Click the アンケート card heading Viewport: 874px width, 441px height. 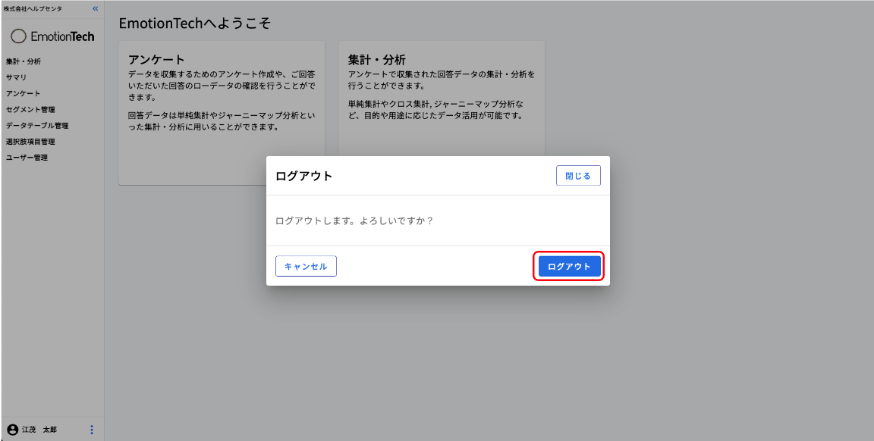pos(156,60)
